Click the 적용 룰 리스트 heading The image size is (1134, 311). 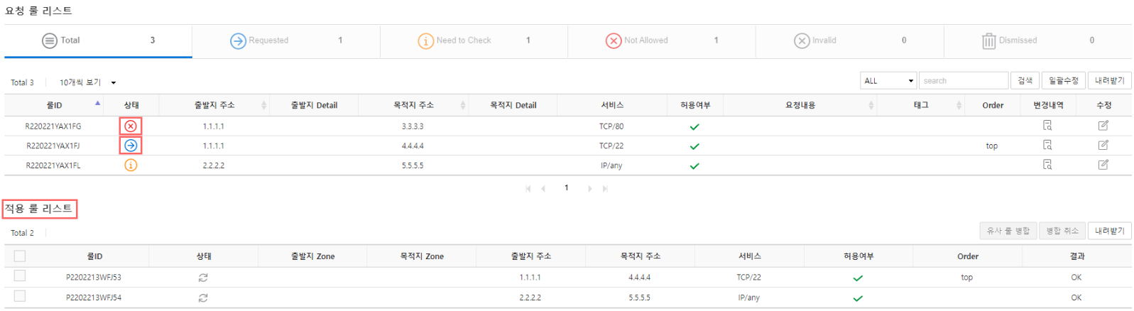[x=39, y=209]
